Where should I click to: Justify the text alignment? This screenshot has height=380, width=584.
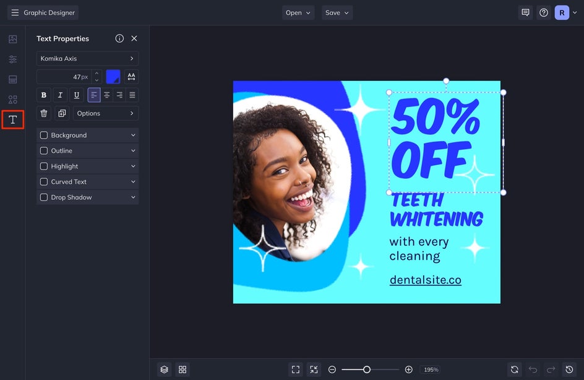(132, 95)
